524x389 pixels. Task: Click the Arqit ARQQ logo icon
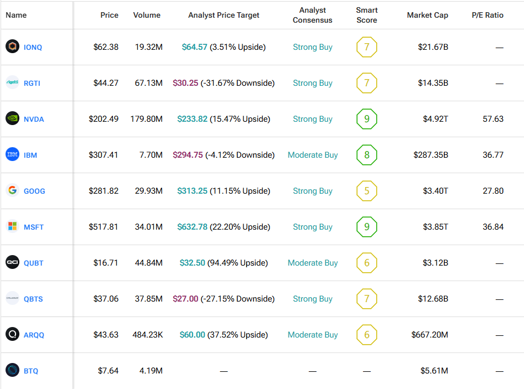pos(12,335)
